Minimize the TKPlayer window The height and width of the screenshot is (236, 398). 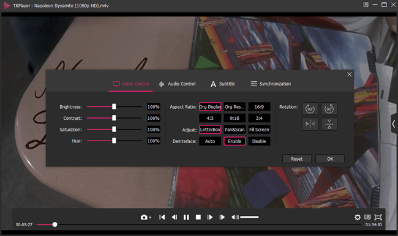click(x=375, y=5)
